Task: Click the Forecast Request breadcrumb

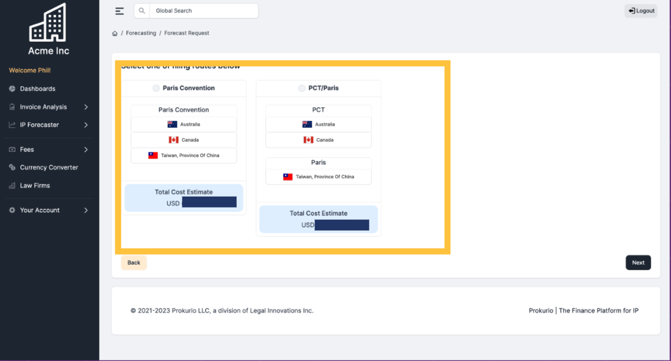Action: pyautogui.click(x=186, y=33)
